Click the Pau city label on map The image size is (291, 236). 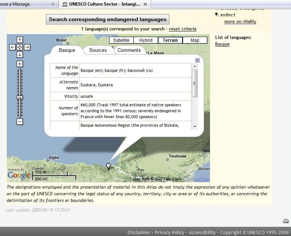coord(141,170)
